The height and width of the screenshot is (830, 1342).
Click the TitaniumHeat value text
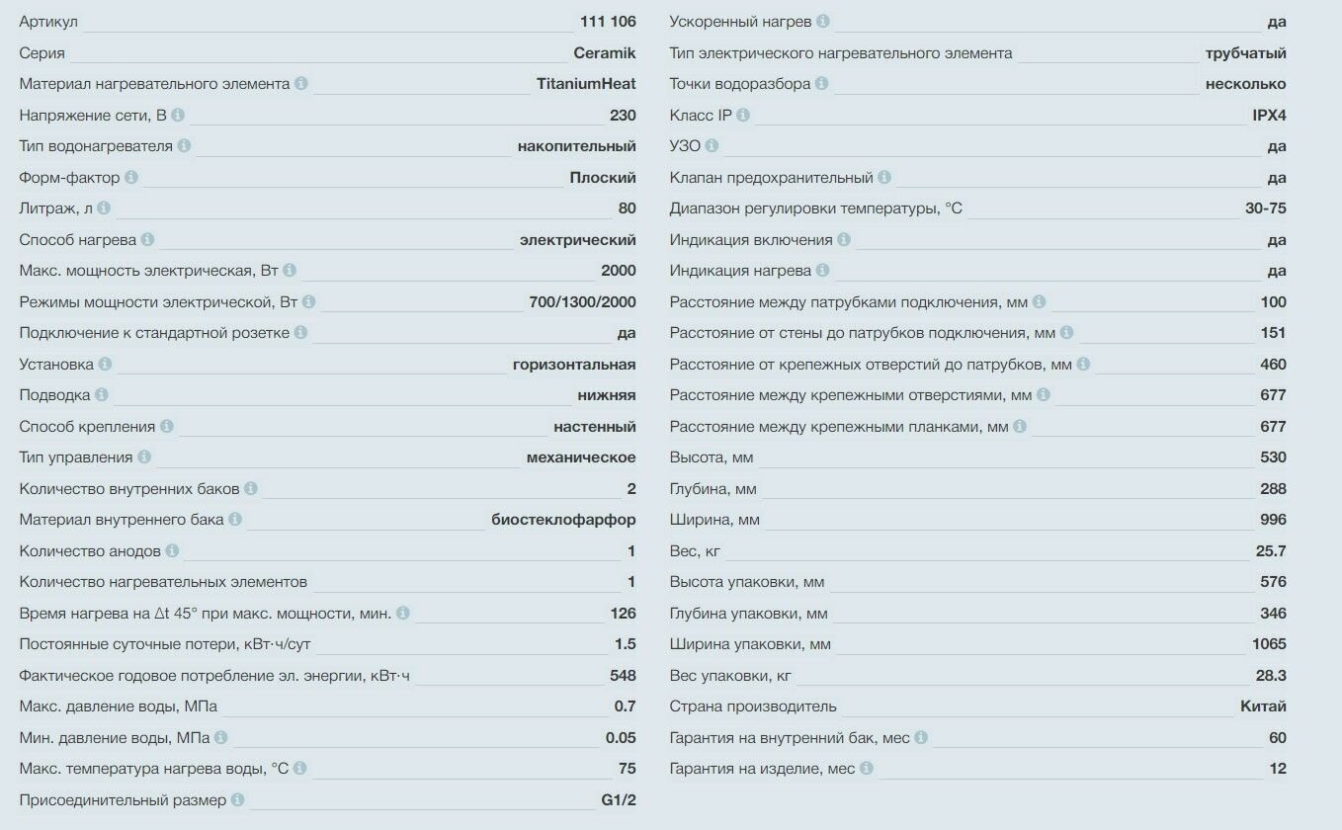pos(586,84)
